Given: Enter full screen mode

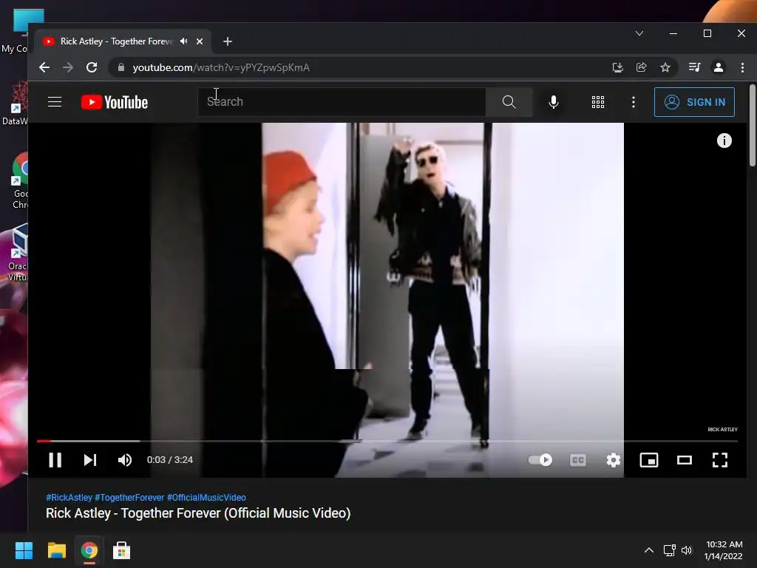Looking at the screenshot, I should point(720,460).
